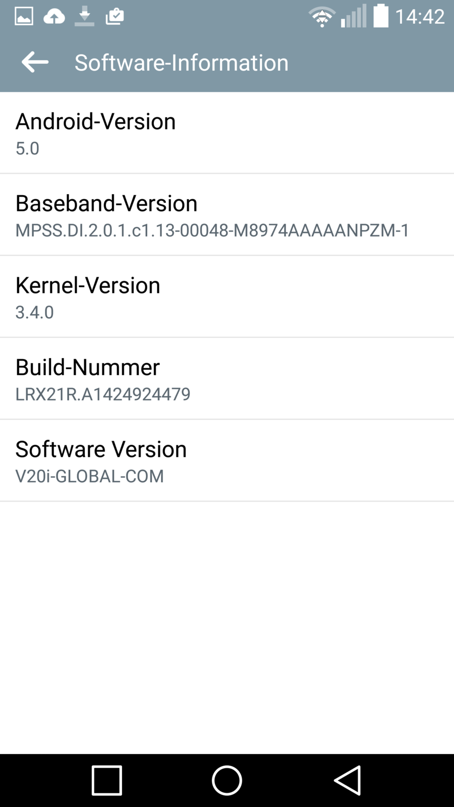Tap the Kernel-Version heading
The width and height of the screenshot is (454, 807).
coord(88,285)
